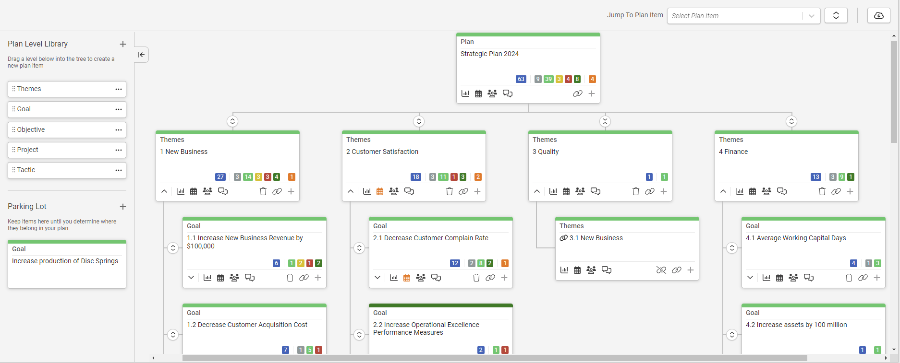This screenshot has height=363, width=900.
Task: Open goal 4.2 Increase assets by 100 million
Action: [x=796, y=325]
